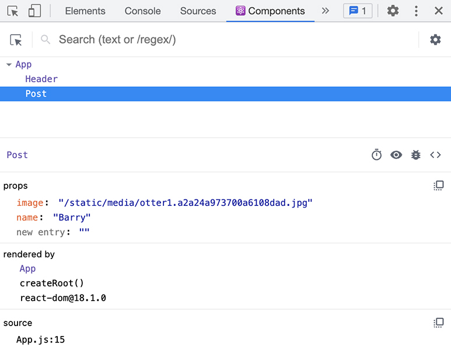
Task: Open App in rendered by list
Action: click(27, 269)
